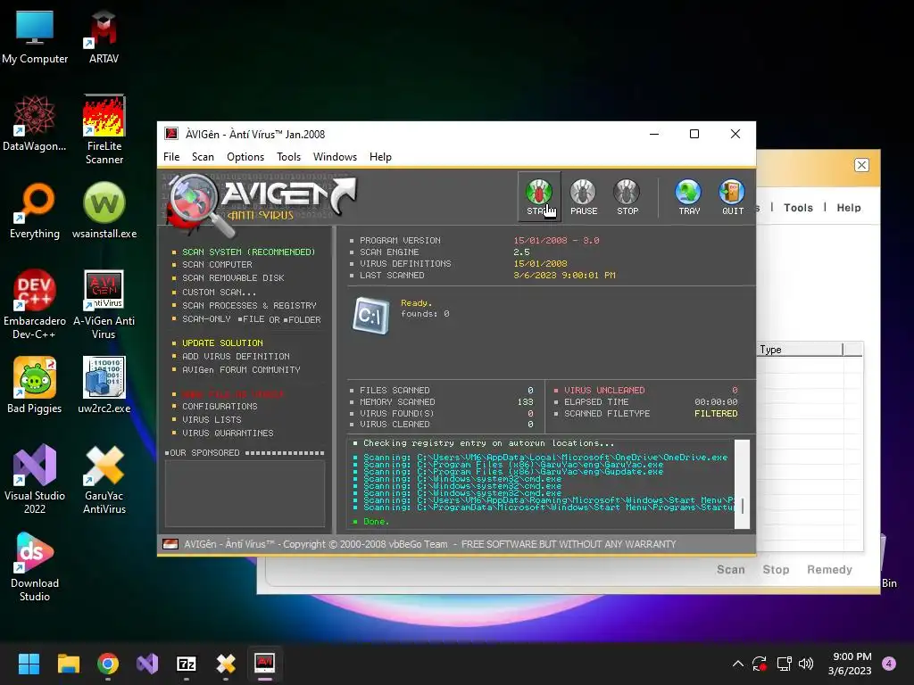914x685 pixels.
Task: Choose Scan Processes & Registry
Action: pos(250,305)
